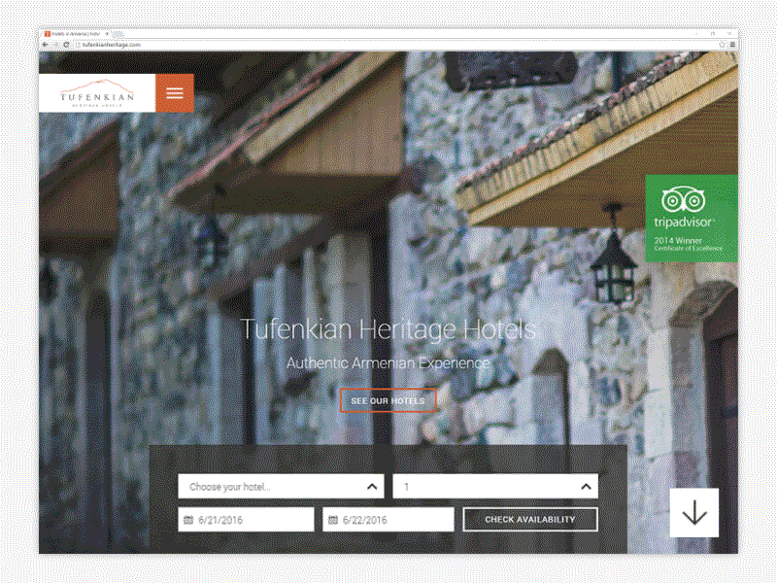Click the down arrow scroll button
The height and width of the screenshot is (583, 777).
point(693,513)
